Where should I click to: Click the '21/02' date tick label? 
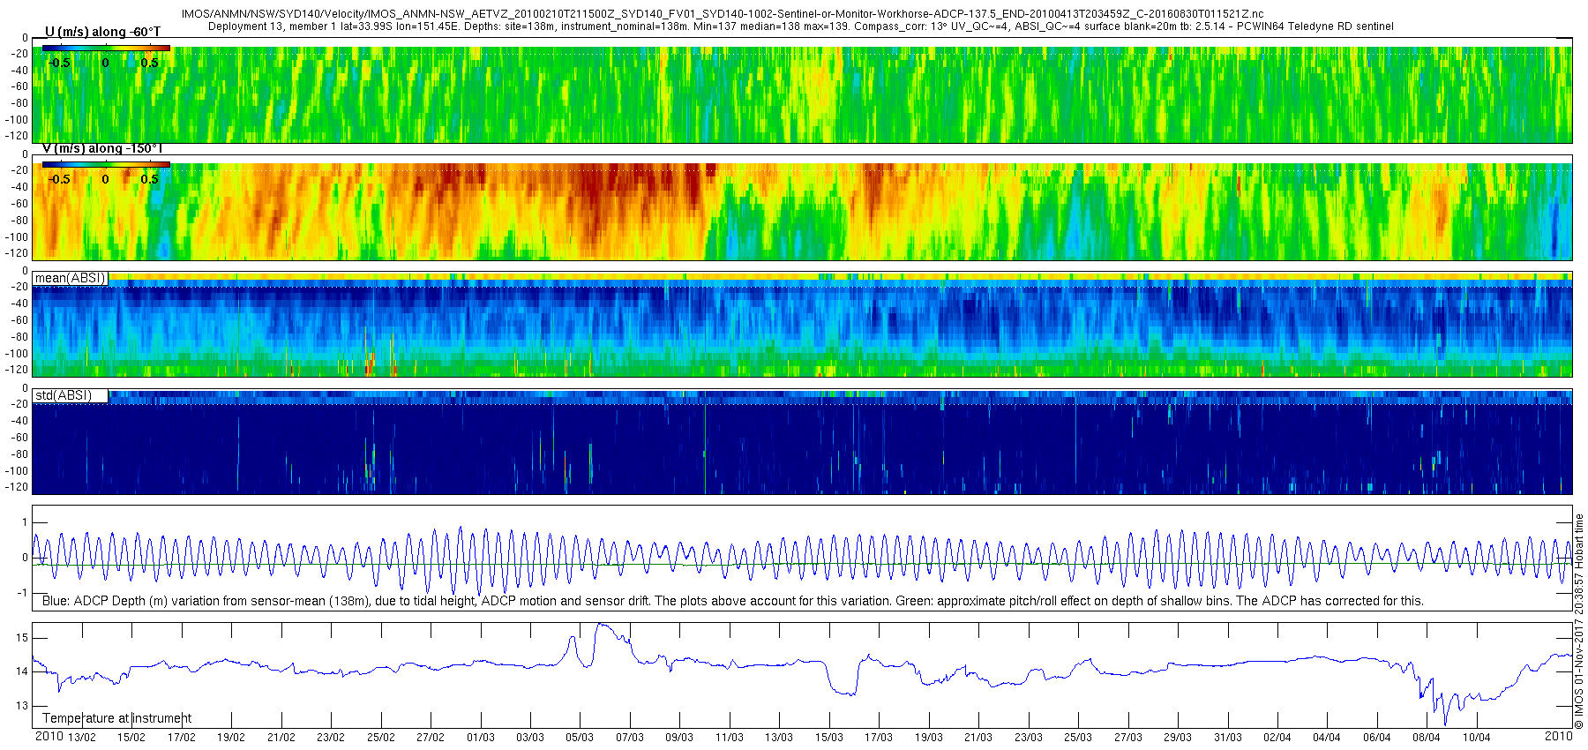pos(281,738)
